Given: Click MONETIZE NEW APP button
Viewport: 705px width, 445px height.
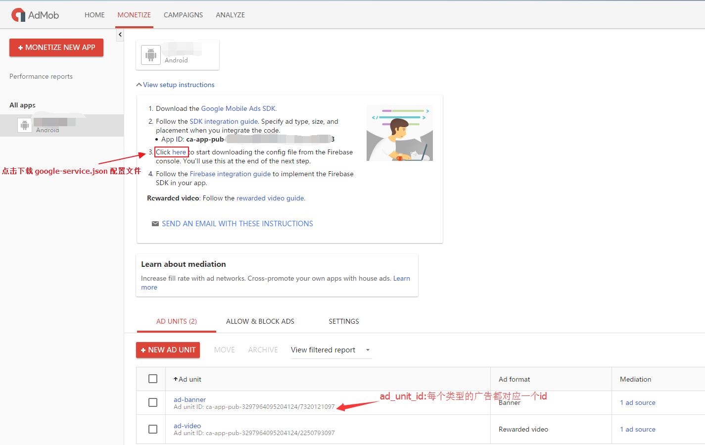Looking at the screenshot, I should pyautogui.click(x=56, y=48).
